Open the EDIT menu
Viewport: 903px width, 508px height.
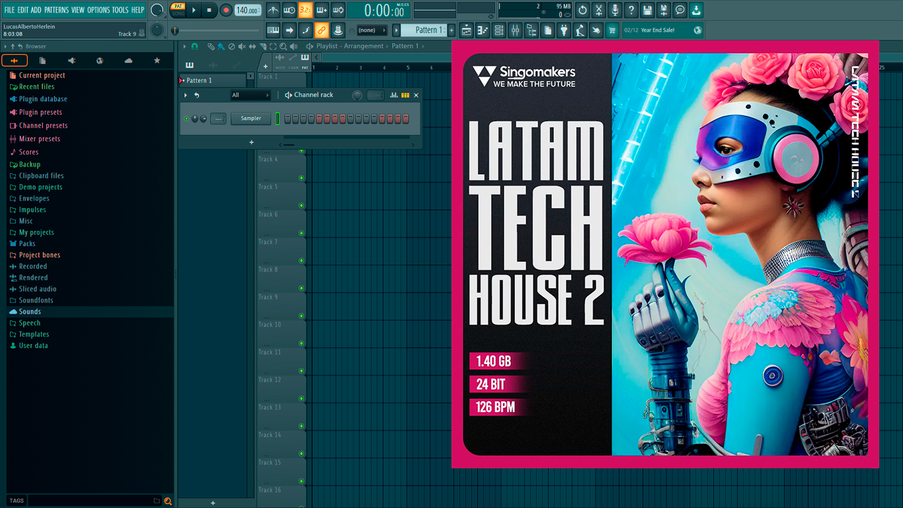(x=23, y=10)
